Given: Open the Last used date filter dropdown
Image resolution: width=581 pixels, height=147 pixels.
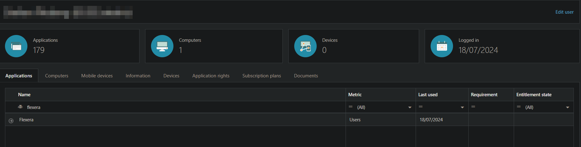Looking at the screenshot, I should click(x=462, y=107).
